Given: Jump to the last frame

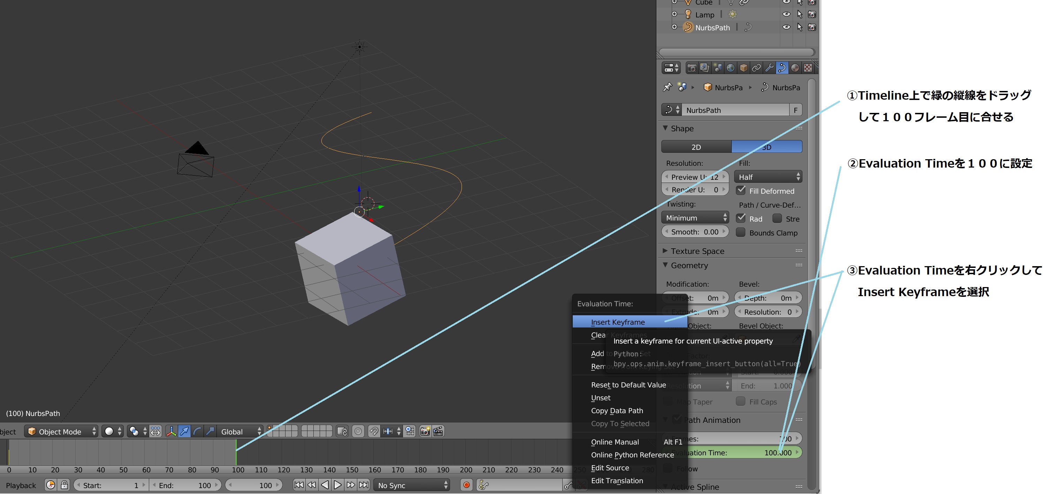Looking at the screenshot, I should click(364, 485).
